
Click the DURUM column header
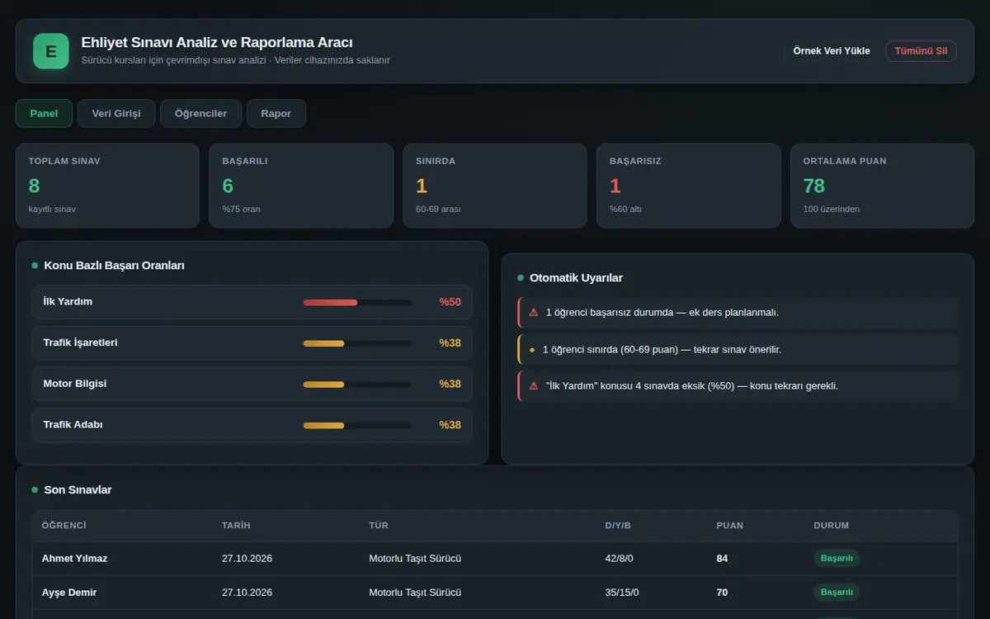tap(831, 526)
